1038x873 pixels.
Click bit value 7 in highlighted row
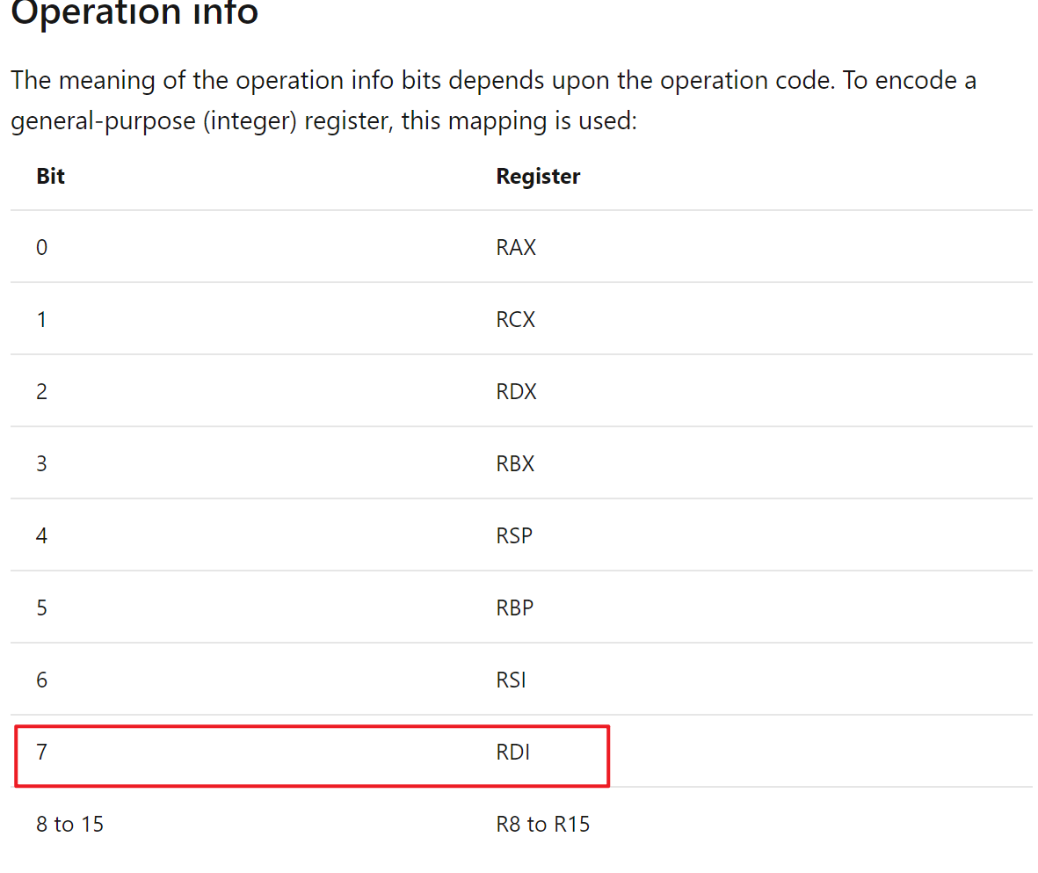click(x=41, y=752)
